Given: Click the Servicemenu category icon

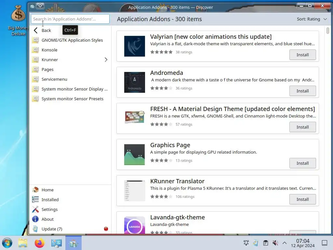Looking at the screenshot, I should click(x=35, y=79).
